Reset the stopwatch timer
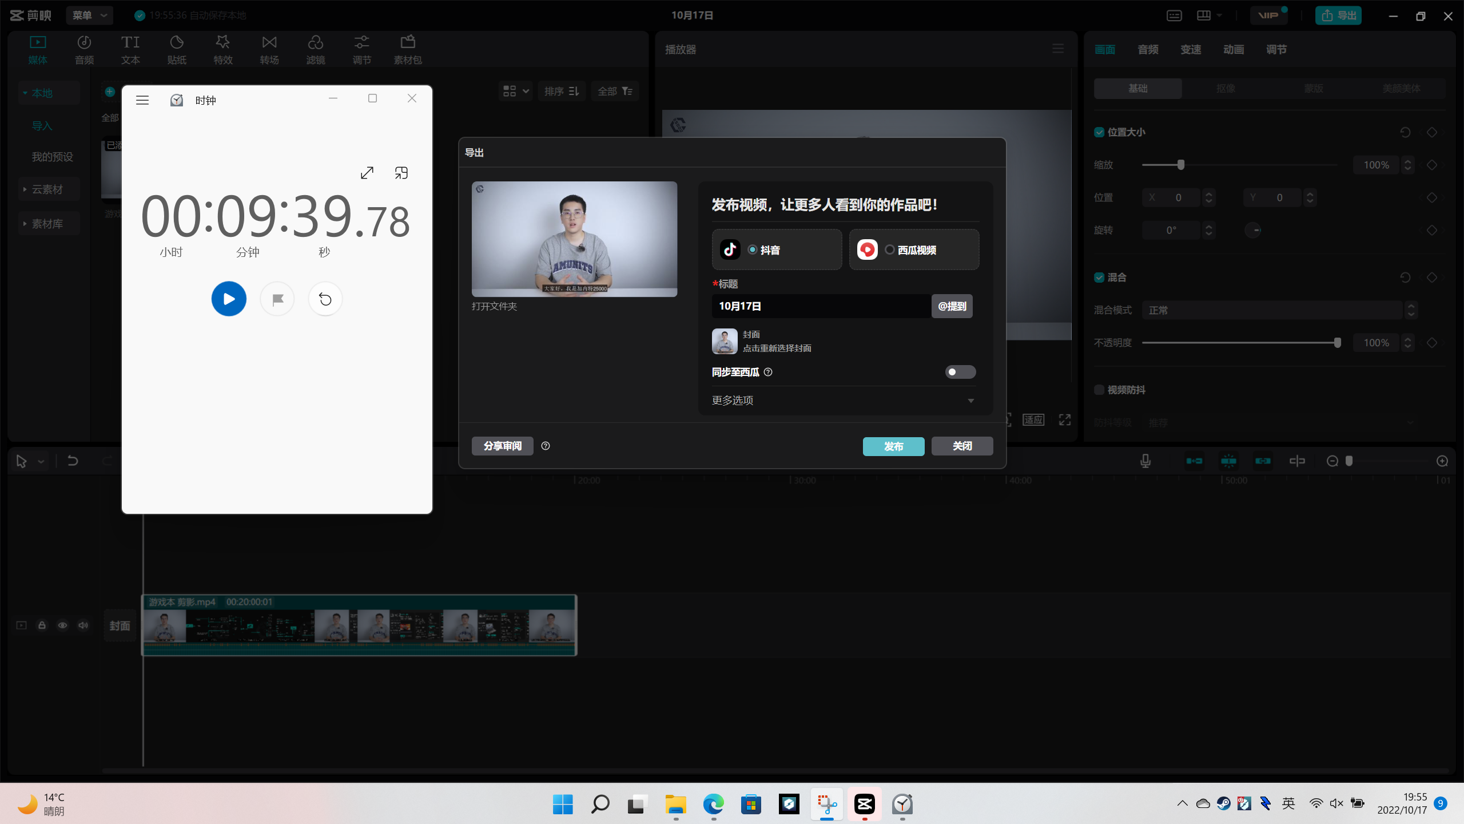Screen dimensions: 1464x824 pos(325,299)
